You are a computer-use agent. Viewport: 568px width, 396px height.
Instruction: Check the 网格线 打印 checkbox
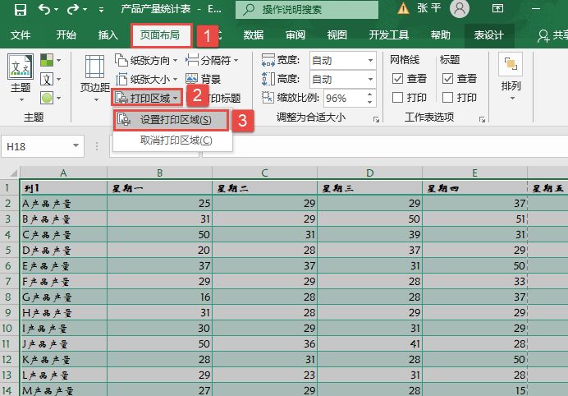[397, 97]
